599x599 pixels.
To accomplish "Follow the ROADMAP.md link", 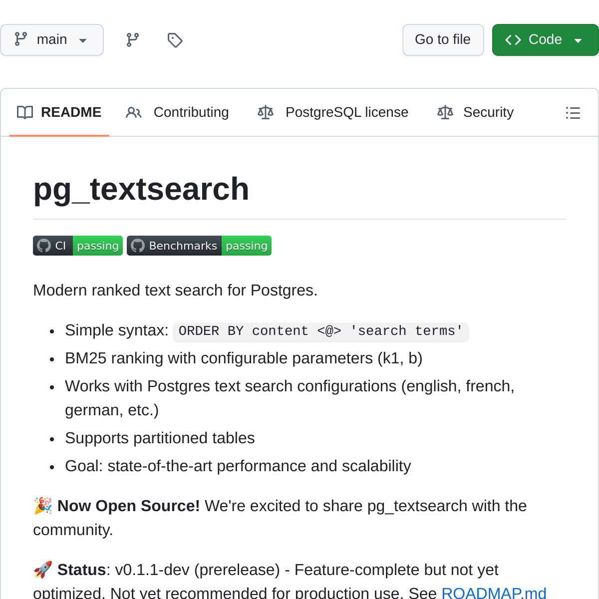I will (494, 593).
